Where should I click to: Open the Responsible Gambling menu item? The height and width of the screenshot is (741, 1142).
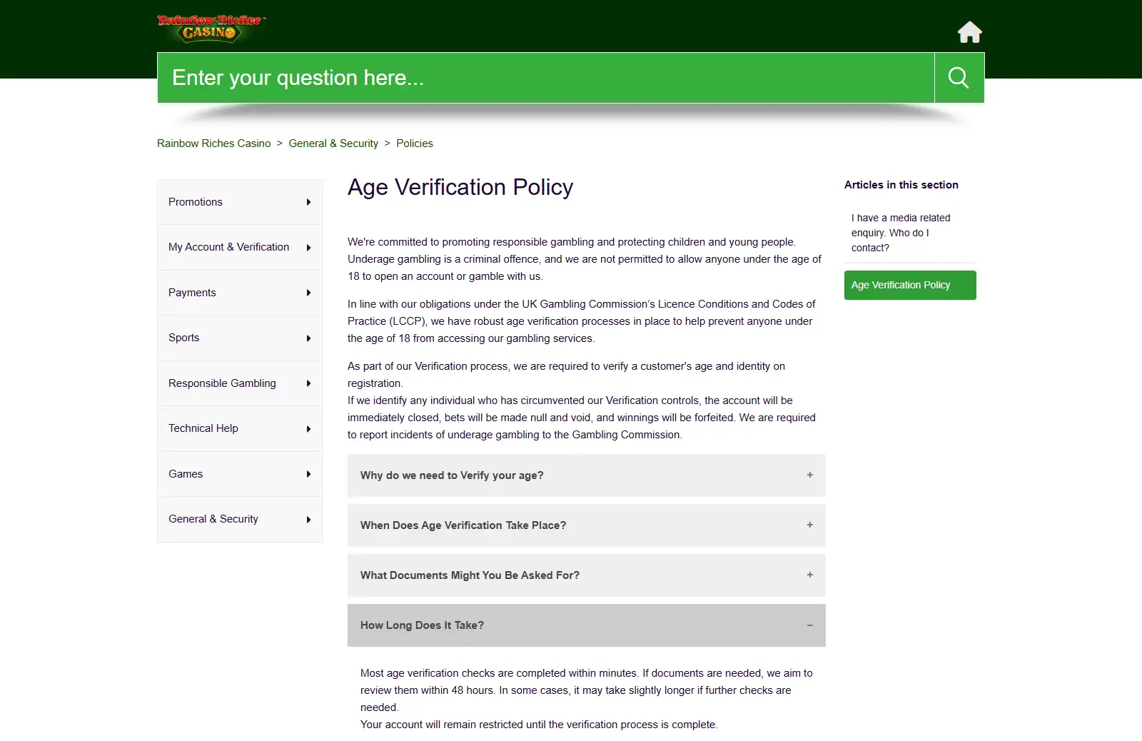240,383
